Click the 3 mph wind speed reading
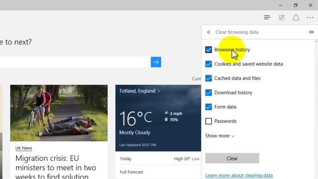Viewport: 318px width, 179px height. (x=176, y=113)
